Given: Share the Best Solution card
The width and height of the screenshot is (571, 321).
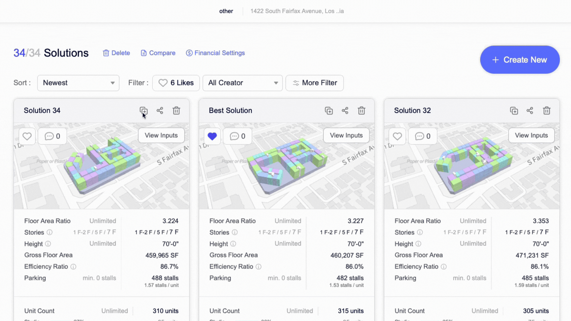Looking at the screenshot, I should pyautogui.click(x=345, y=111).
